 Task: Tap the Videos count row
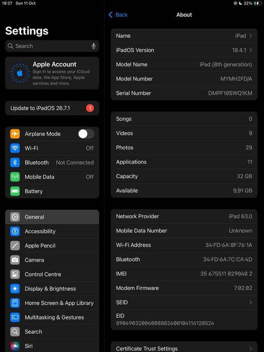click(184, 133)
